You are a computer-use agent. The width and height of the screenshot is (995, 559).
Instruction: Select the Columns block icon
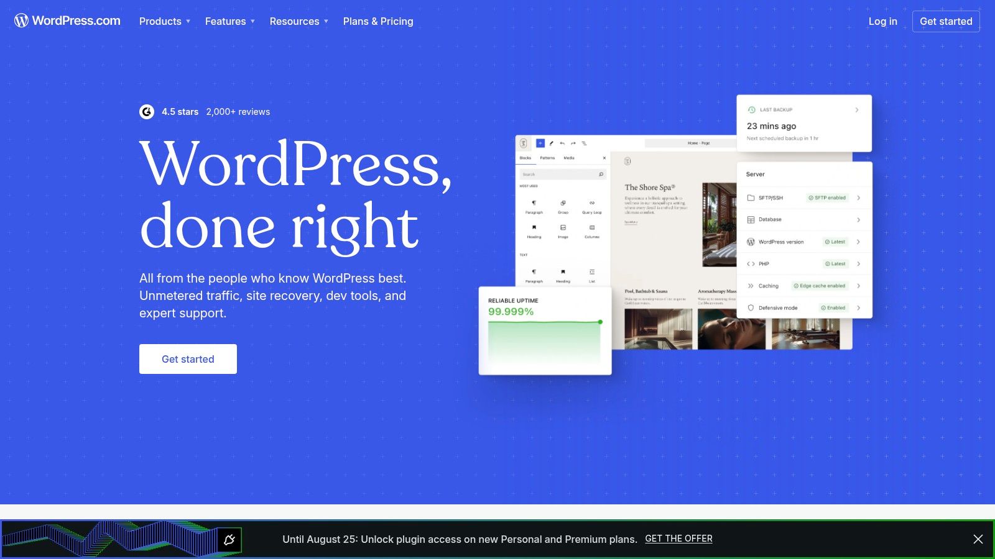click(x=592, y=227)
